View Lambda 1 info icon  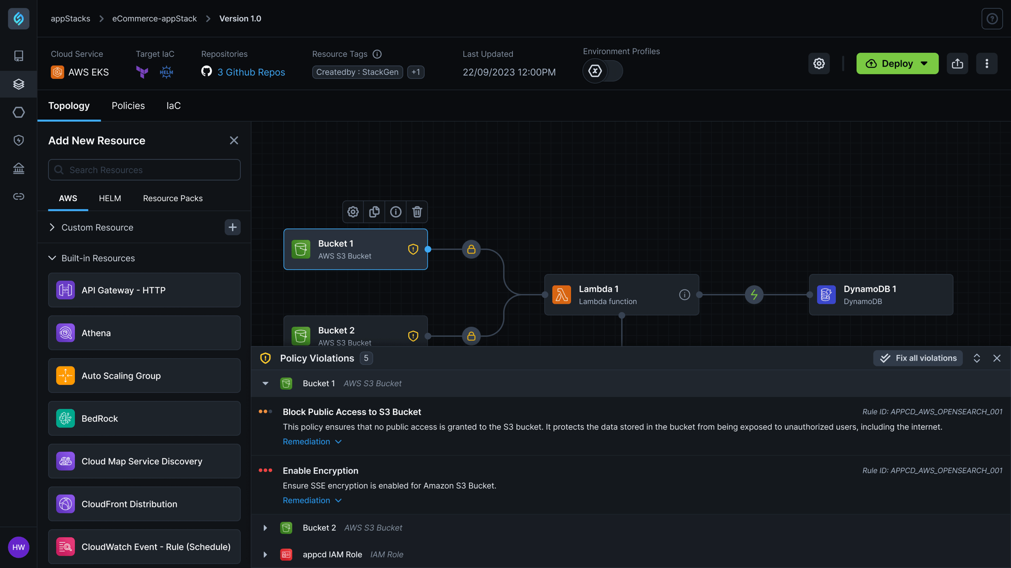(684, 295)
